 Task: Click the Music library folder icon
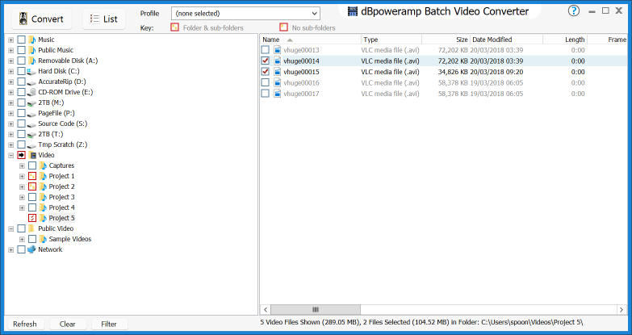32,40
